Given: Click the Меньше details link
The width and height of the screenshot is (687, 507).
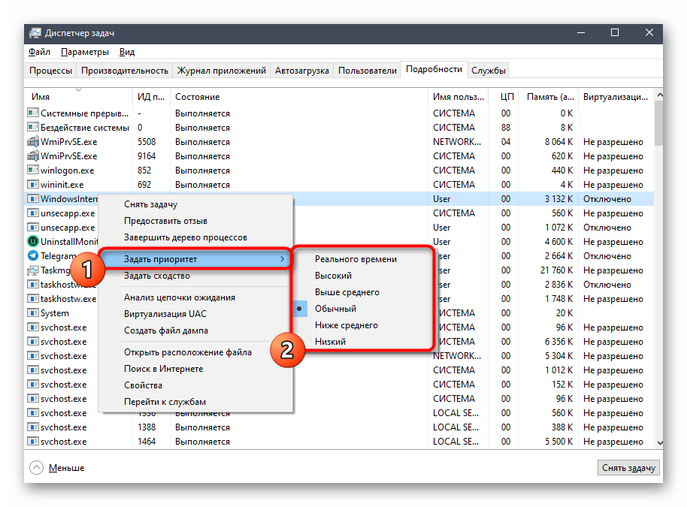Looking at the screenshot, I should coord(66,468).
